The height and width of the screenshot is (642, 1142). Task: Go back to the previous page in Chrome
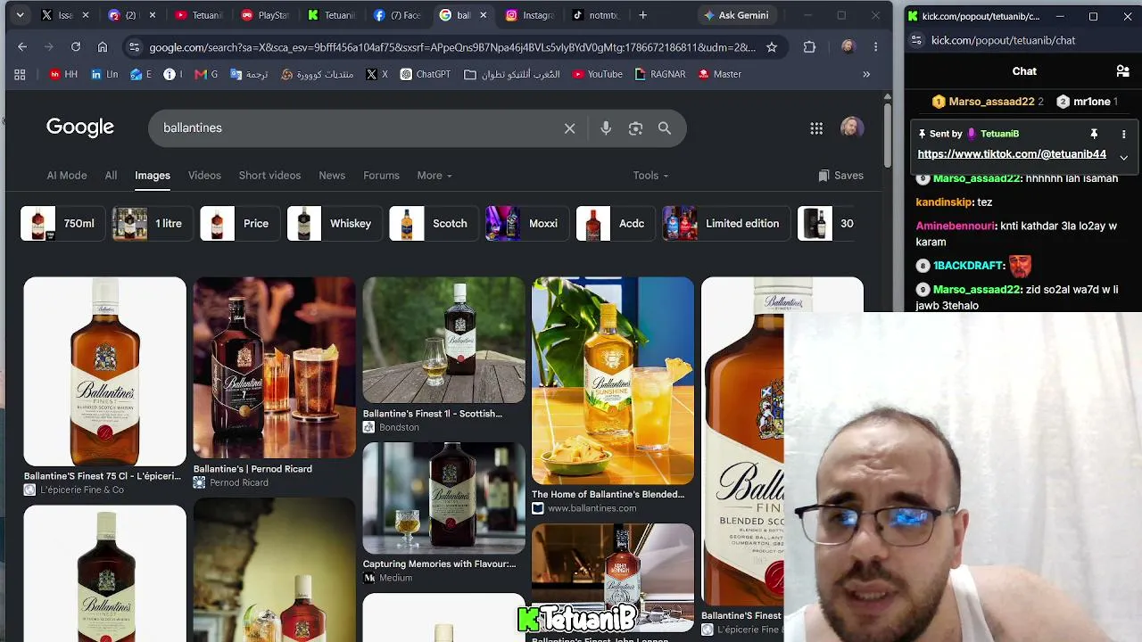point(22,46)
